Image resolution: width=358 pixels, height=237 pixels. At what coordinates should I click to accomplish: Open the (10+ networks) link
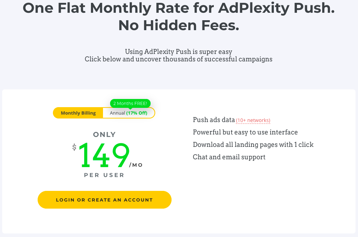[x=253, y=120]
